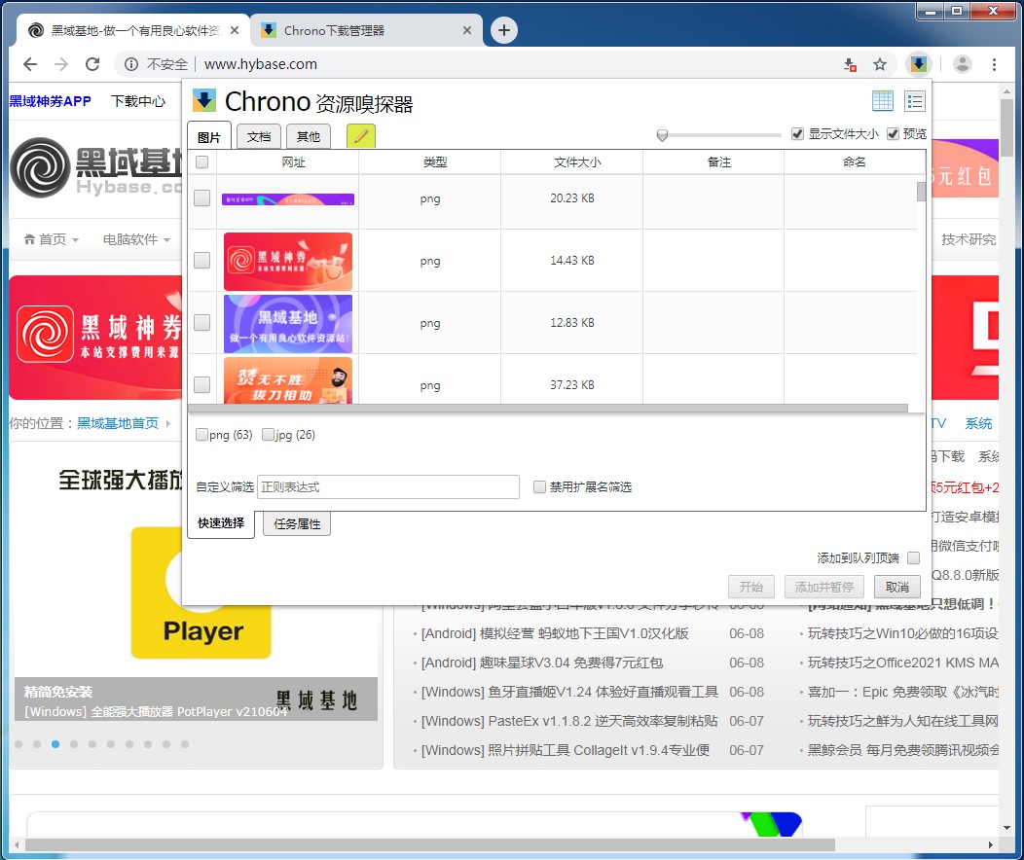This screenshot has width=1024, height=860.
Task: Open 趣味星球V3.04 article link
Action: [x=542, y=663]
